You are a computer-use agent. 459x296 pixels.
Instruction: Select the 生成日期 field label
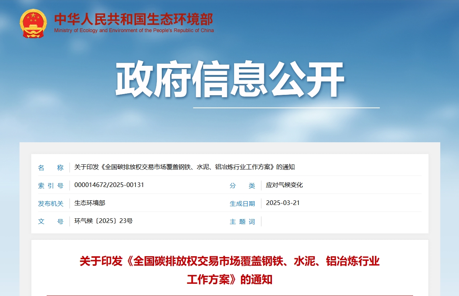pyautogui.click(x=242, y=203)
